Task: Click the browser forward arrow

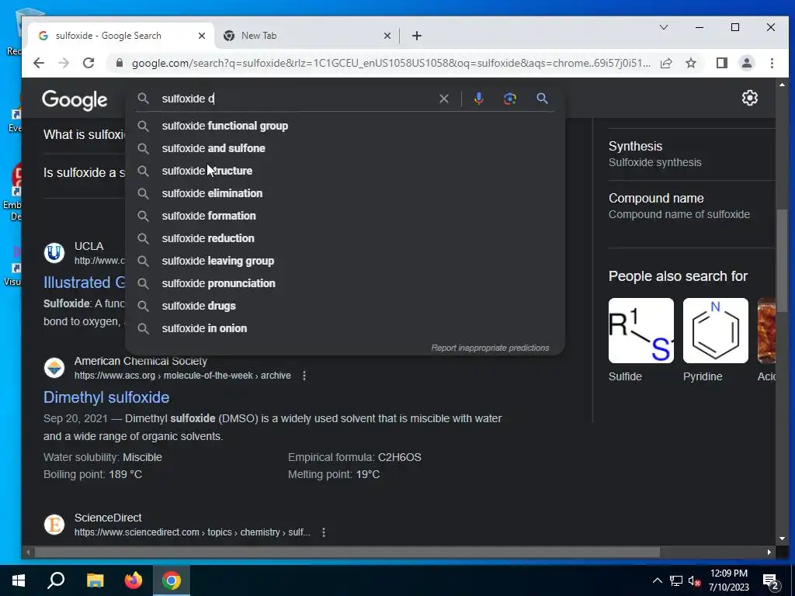Action: coord(64,63)
